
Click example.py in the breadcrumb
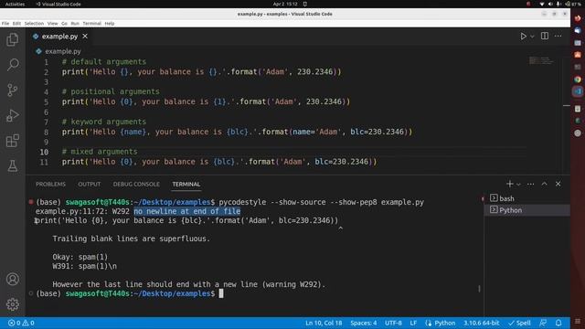pyautogui.click(x=63, y=51)
